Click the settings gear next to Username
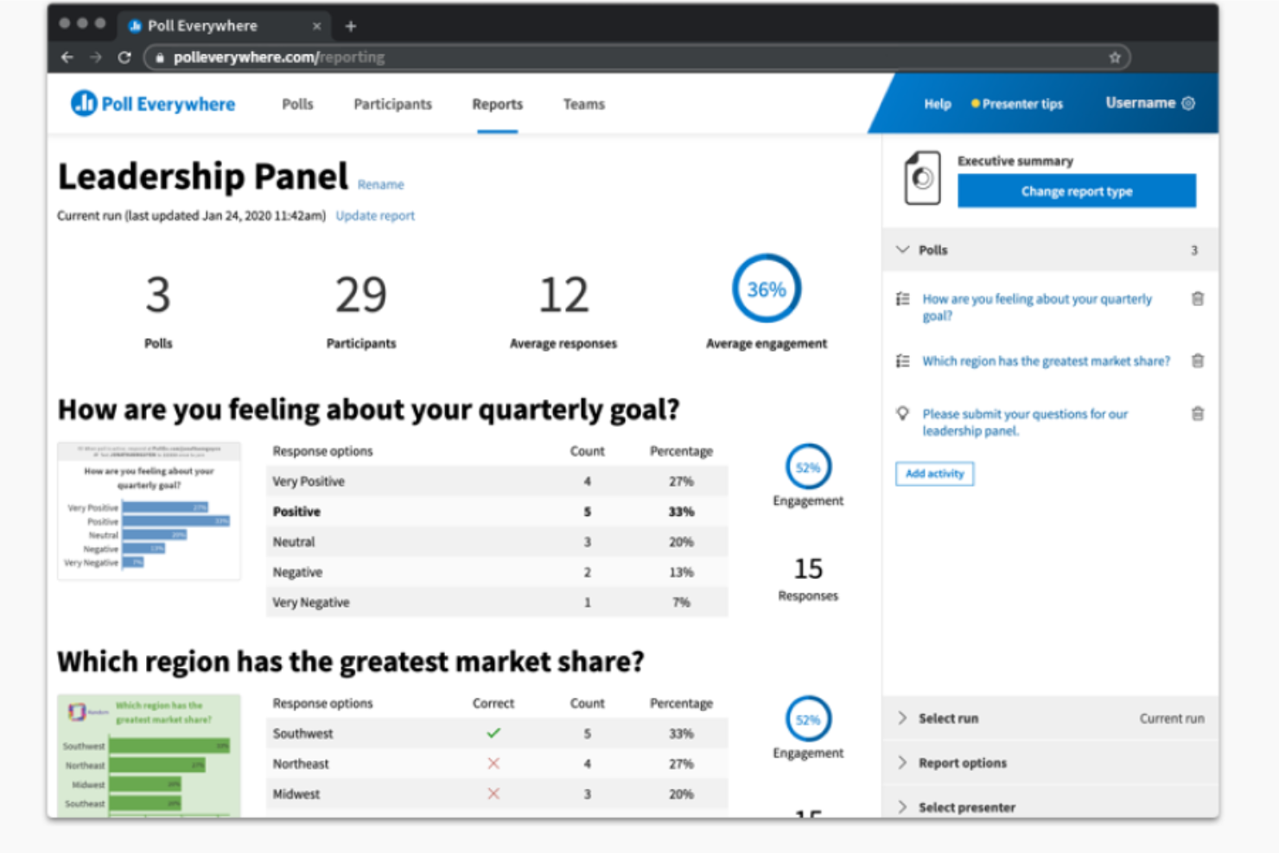The height and width of the screenshot is (853, 1279). (1188, 103)
